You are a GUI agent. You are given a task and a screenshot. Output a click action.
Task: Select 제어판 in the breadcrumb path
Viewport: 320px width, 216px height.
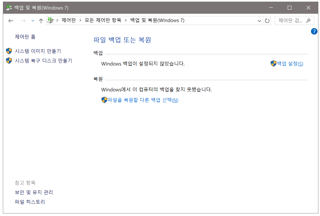(x=69, y=20)
